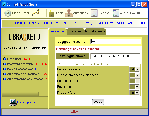Open the Desktop sharing link
Screen dimensions: 149x116
point(29,102)
